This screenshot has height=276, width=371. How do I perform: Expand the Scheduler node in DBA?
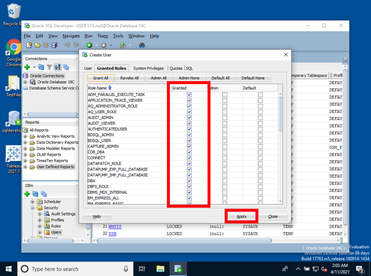click(x=32, y=202)
